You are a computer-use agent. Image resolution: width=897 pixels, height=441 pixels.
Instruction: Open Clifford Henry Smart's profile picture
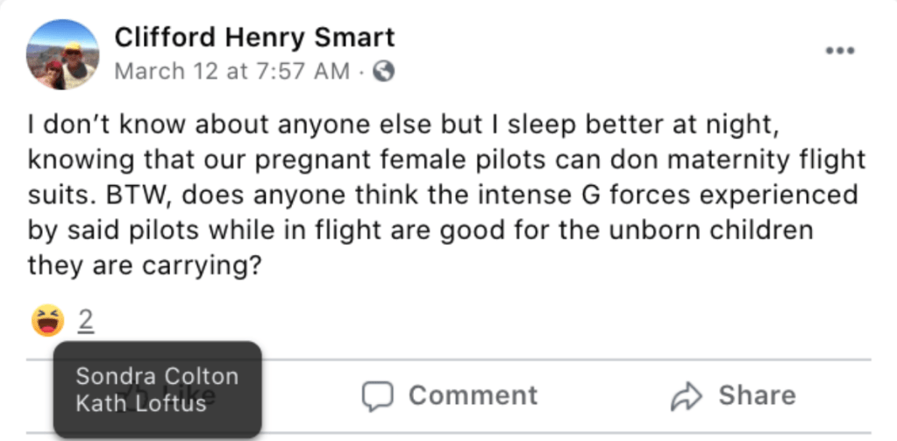click(x=62, y=54)
